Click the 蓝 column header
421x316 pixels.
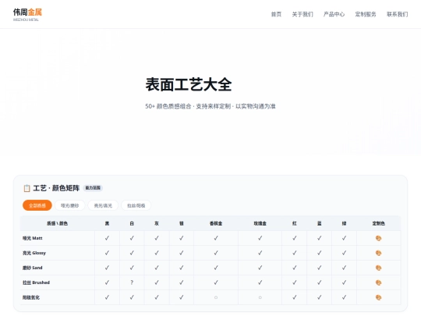click(x=319, y=223)
